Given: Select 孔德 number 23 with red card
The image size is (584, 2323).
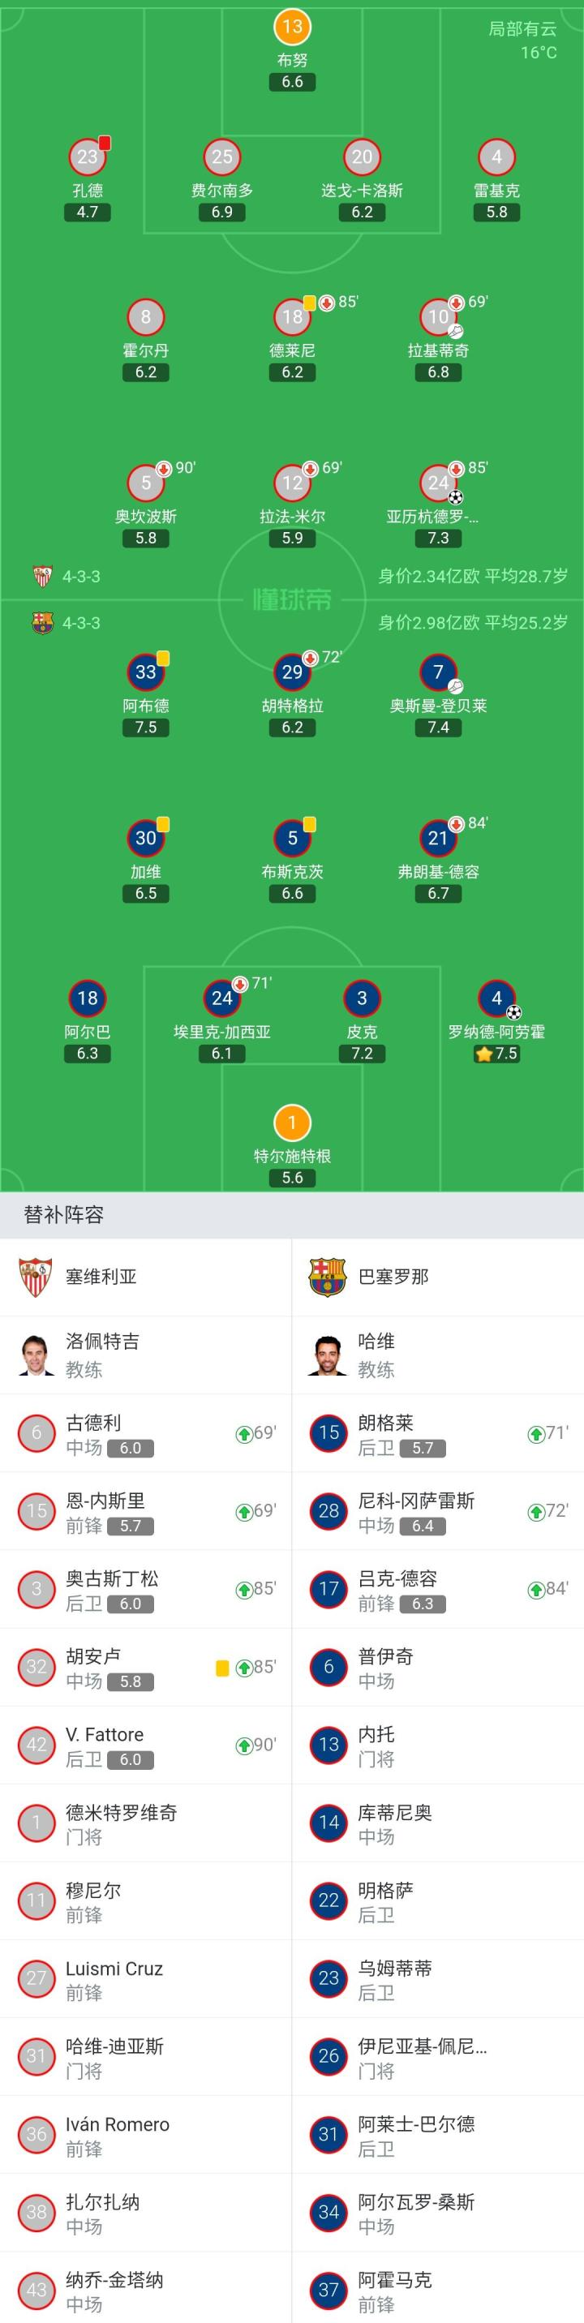Looking at the screenshot, I should pyautogui.click(x=88, y=157).
